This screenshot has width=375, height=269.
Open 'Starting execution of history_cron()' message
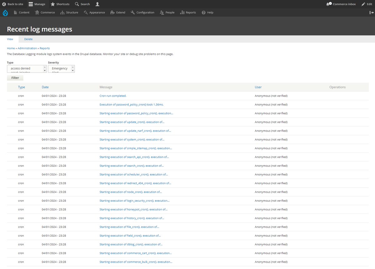[132, 218]
